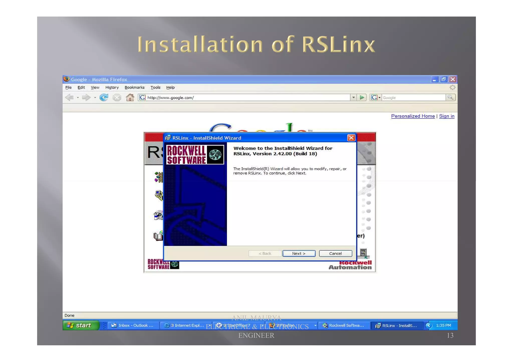
Task: Click the Stop loading icon
Action: click(x=117, y=98)
